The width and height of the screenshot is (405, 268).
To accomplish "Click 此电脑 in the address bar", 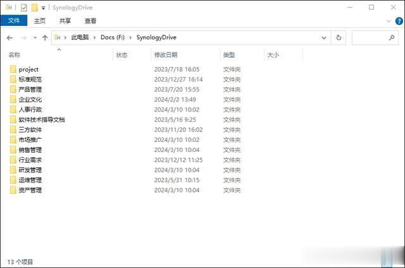I will [x=80, y=37].
